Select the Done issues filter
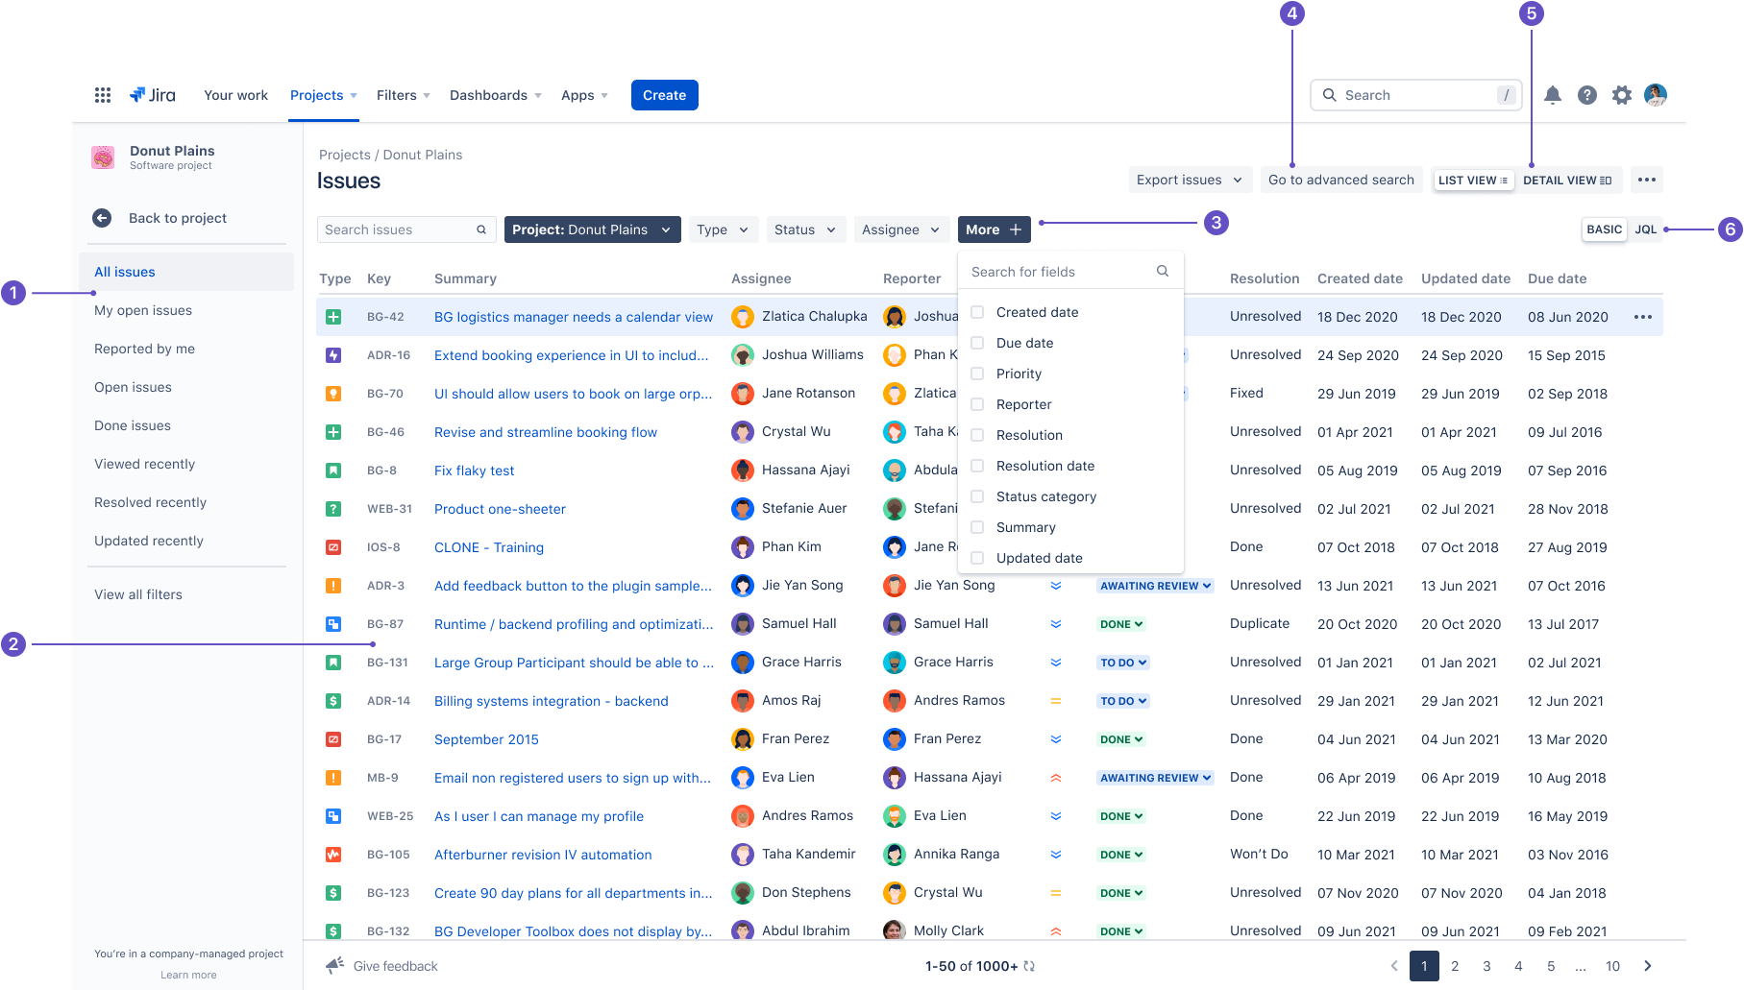Screen dimensions: 1744x990 point(133,425)
